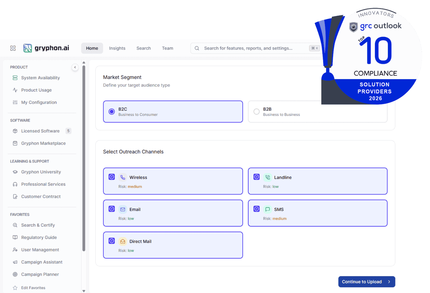Click sidebar scrollbar up arrow
Viewport: 430px width, 293px height.
(x=84, y=62)
